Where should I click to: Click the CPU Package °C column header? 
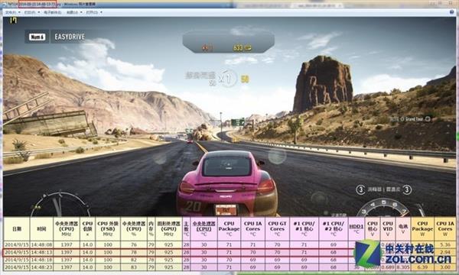(229, 229)
